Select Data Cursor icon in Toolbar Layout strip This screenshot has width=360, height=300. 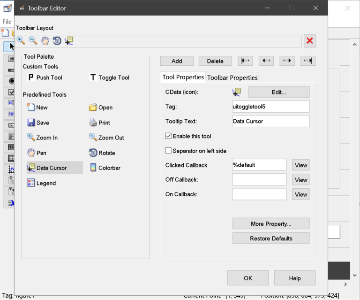[69, 41]
